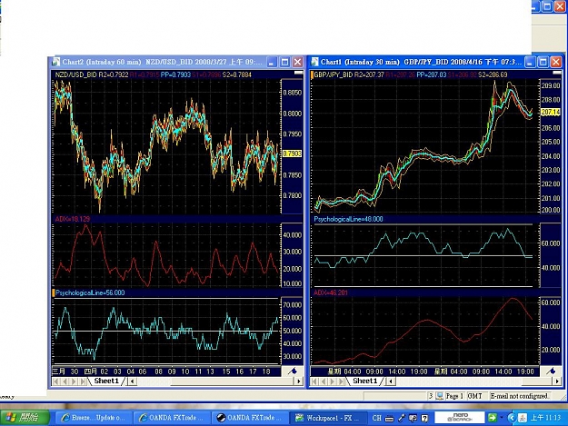The height and width of the screenshot is (426, 568).
Task: Go to the previous sheet in Chart2
Action: 65,381
